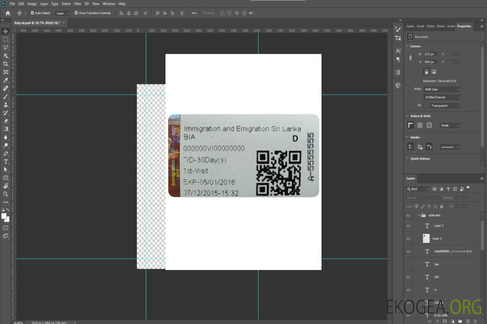Set canvas to landscape orientation
The width and height of the screenshot is (487, 324).
[434, 72]
